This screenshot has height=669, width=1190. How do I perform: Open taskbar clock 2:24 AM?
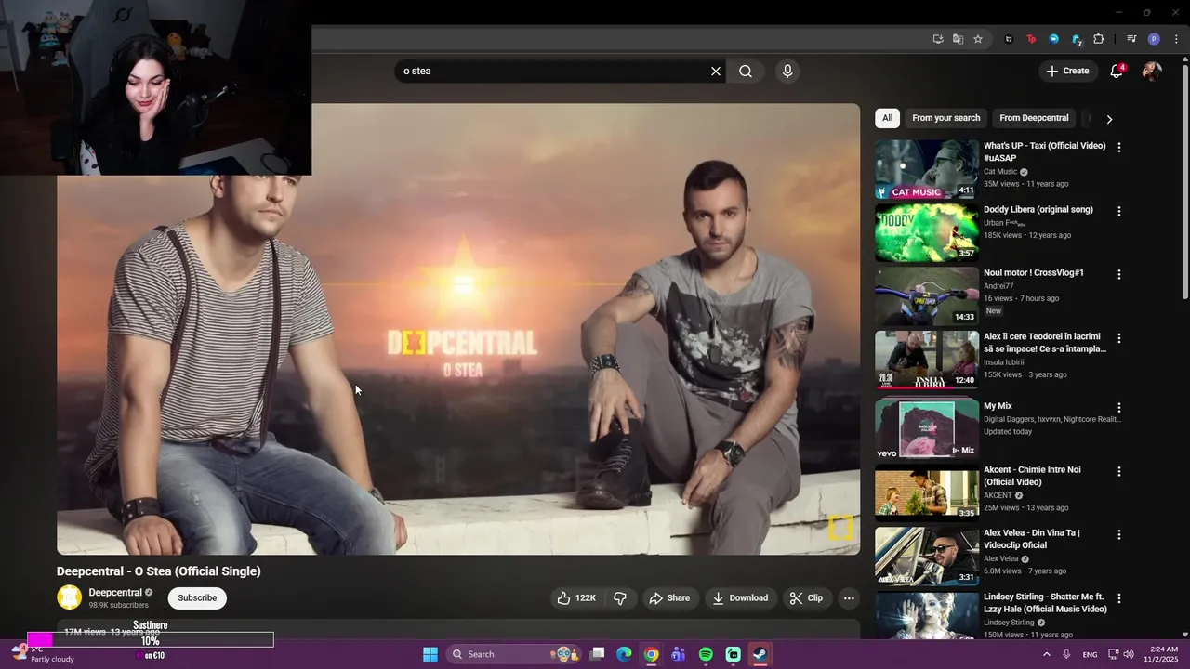pos(1163,654)
